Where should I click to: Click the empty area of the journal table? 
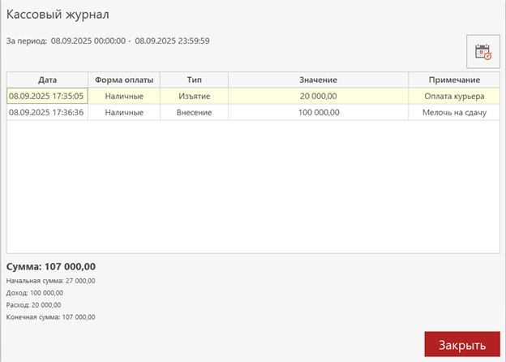[251, 187]
